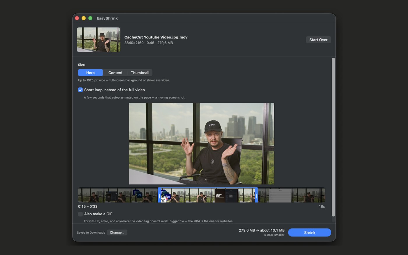Select the Hero size tab

tap(90, 73)
